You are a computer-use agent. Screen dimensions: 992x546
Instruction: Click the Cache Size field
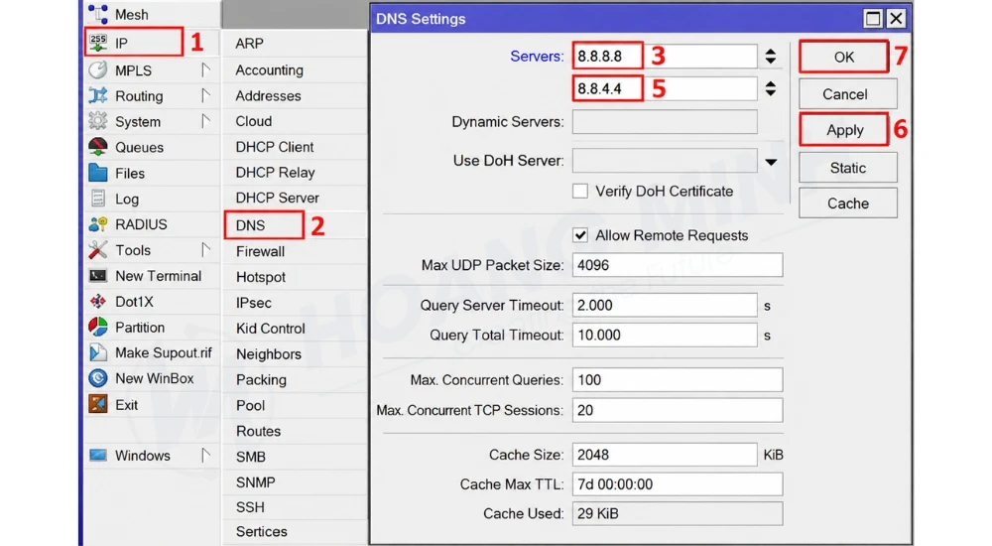click(x=665, y=455)
